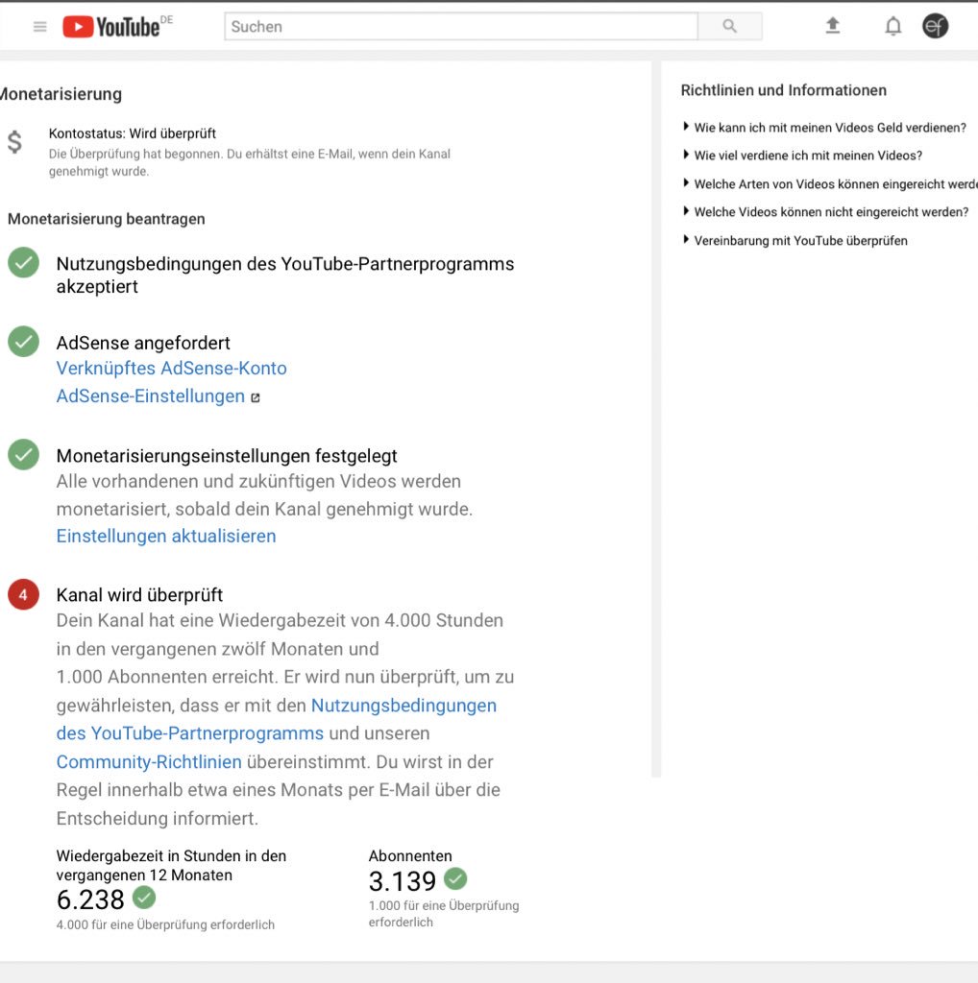Viewport: 978px width, 983px height.
Task: Focus the Suchen search field
Action: [x=461, y=26]
